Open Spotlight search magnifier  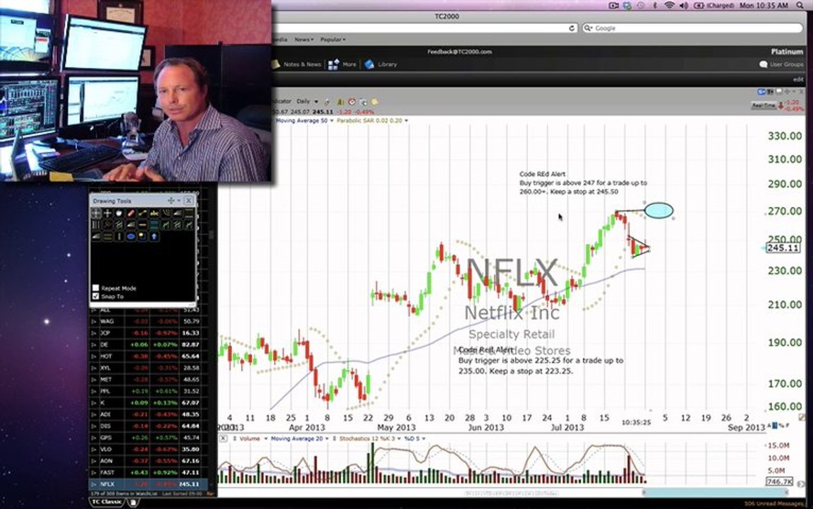(x=800, y=6)
